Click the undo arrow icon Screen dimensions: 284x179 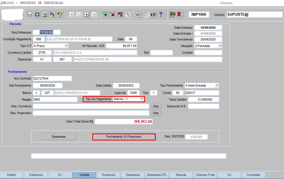tap(138, 14)
